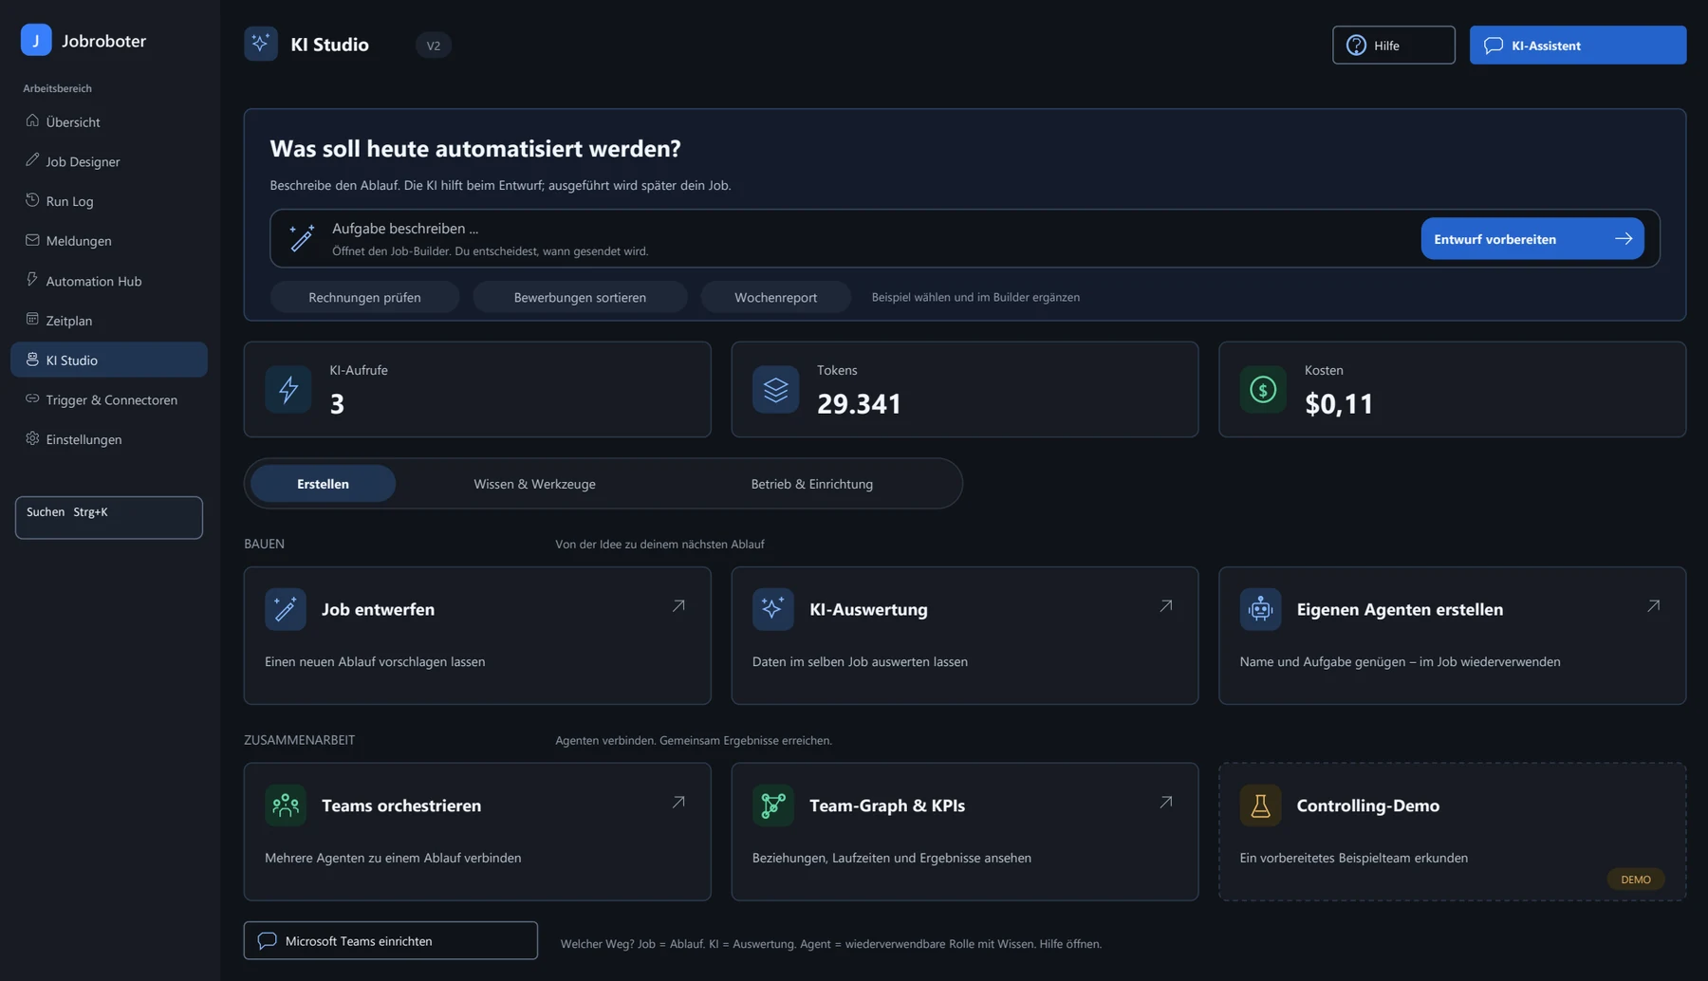Viewport: 1708px width, 981px height.
Task: Click the question mark icon on Hilfe
Action: 1357,45
